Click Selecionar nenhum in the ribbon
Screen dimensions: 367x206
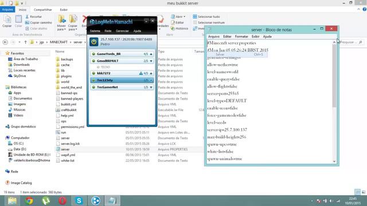(209, 23)
